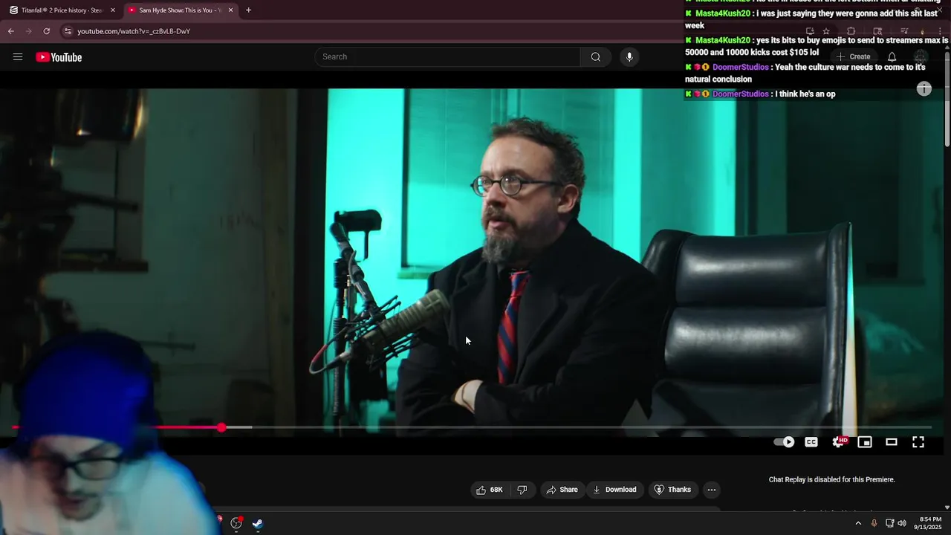The image size is (951, 535).
Task: Navigate back in browser
Action: (x=11, y=31)
